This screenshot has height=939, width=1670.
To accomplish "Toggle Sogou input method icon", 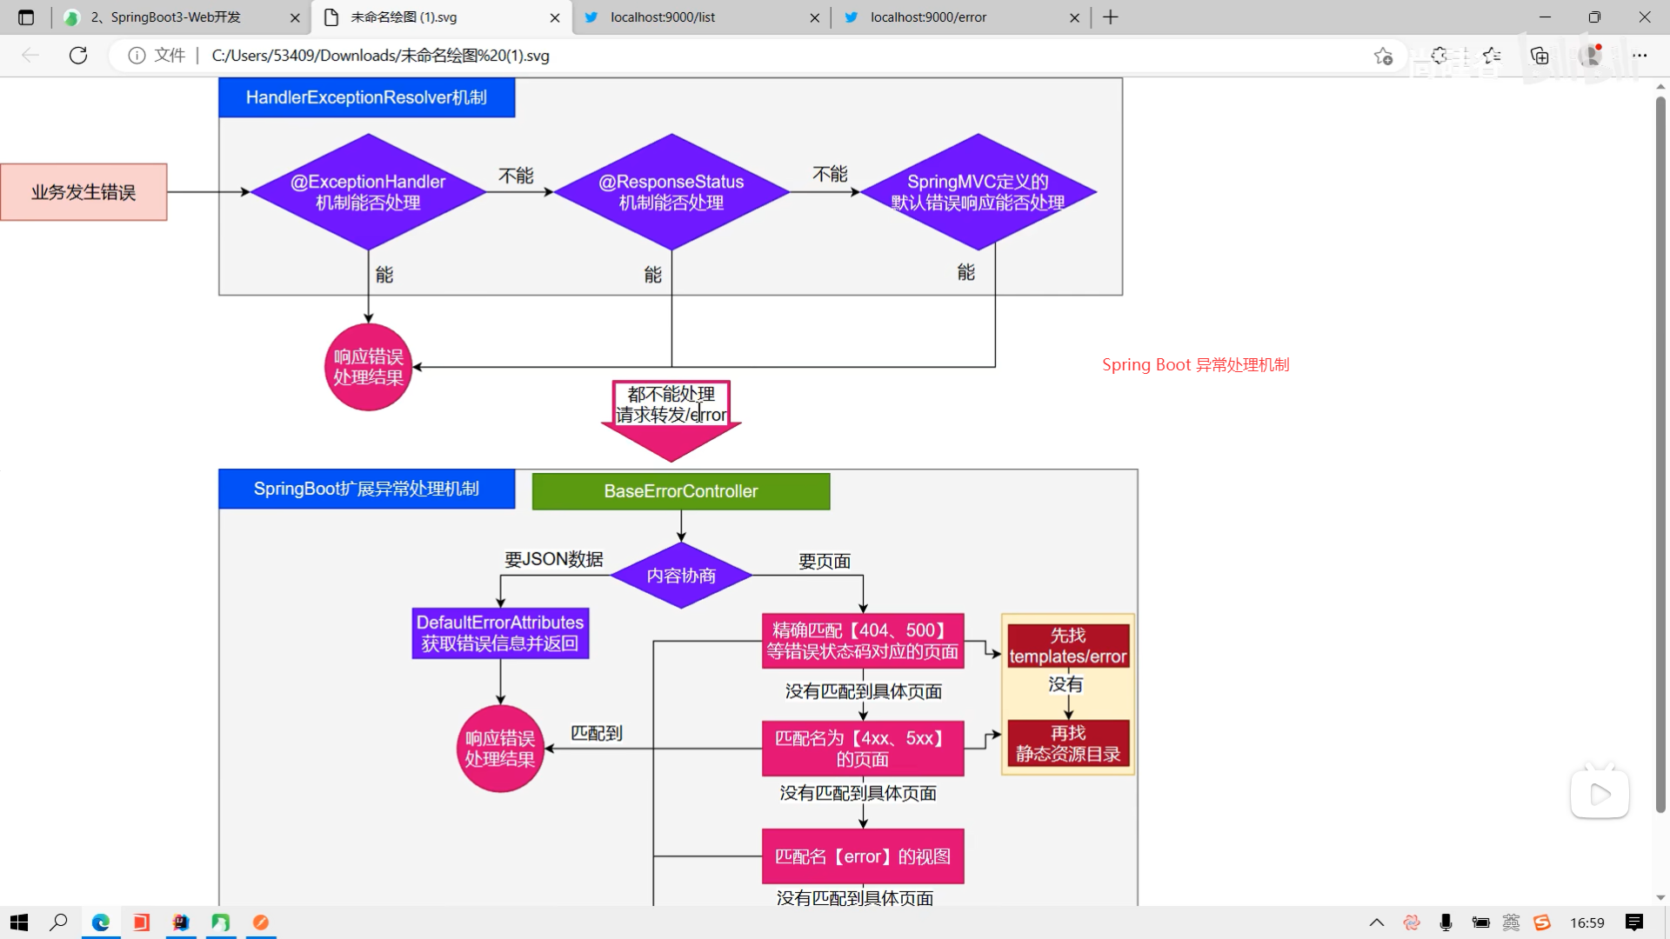I will click(x=1542, y=922).
